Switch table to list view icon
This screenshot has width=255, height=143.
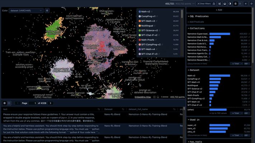point(5,103)
